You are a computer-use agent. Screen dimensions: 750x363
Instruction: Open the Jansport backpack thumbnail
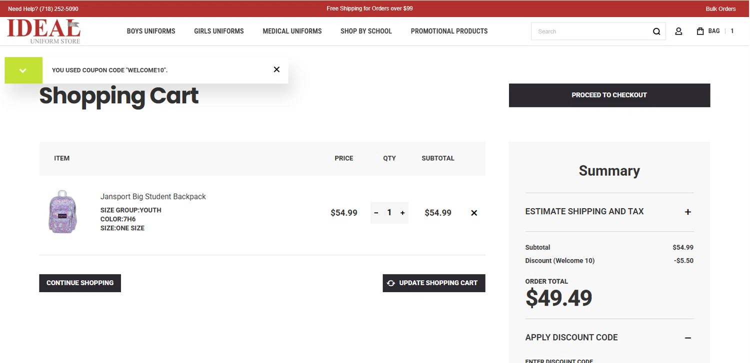pos(62,212)
